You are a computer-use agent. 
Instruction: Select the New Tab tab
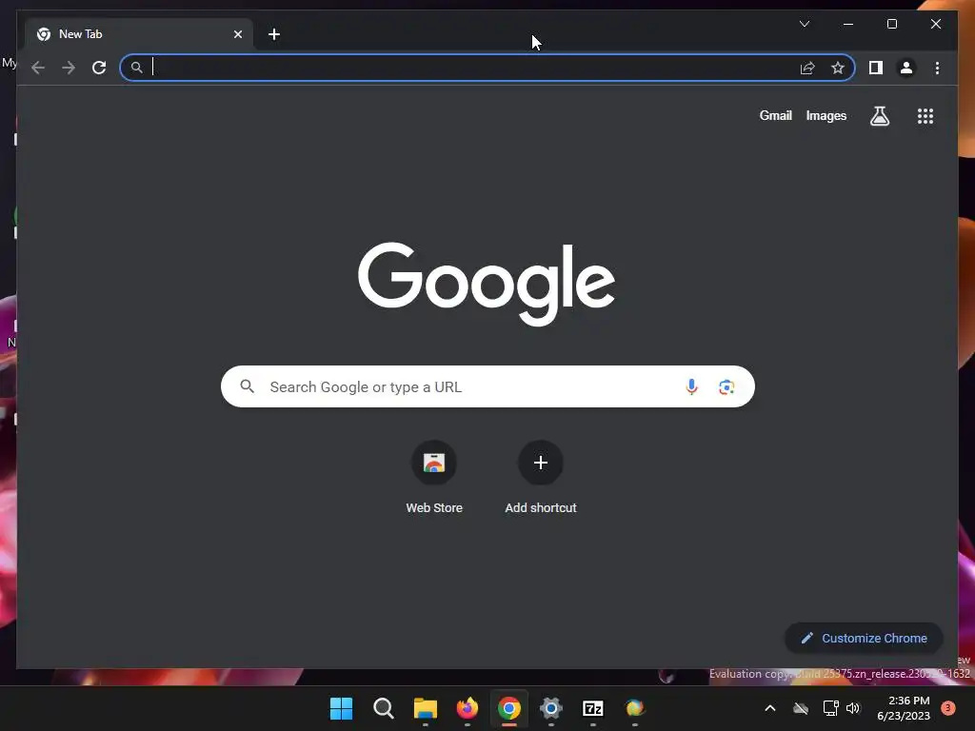[139, 34]
